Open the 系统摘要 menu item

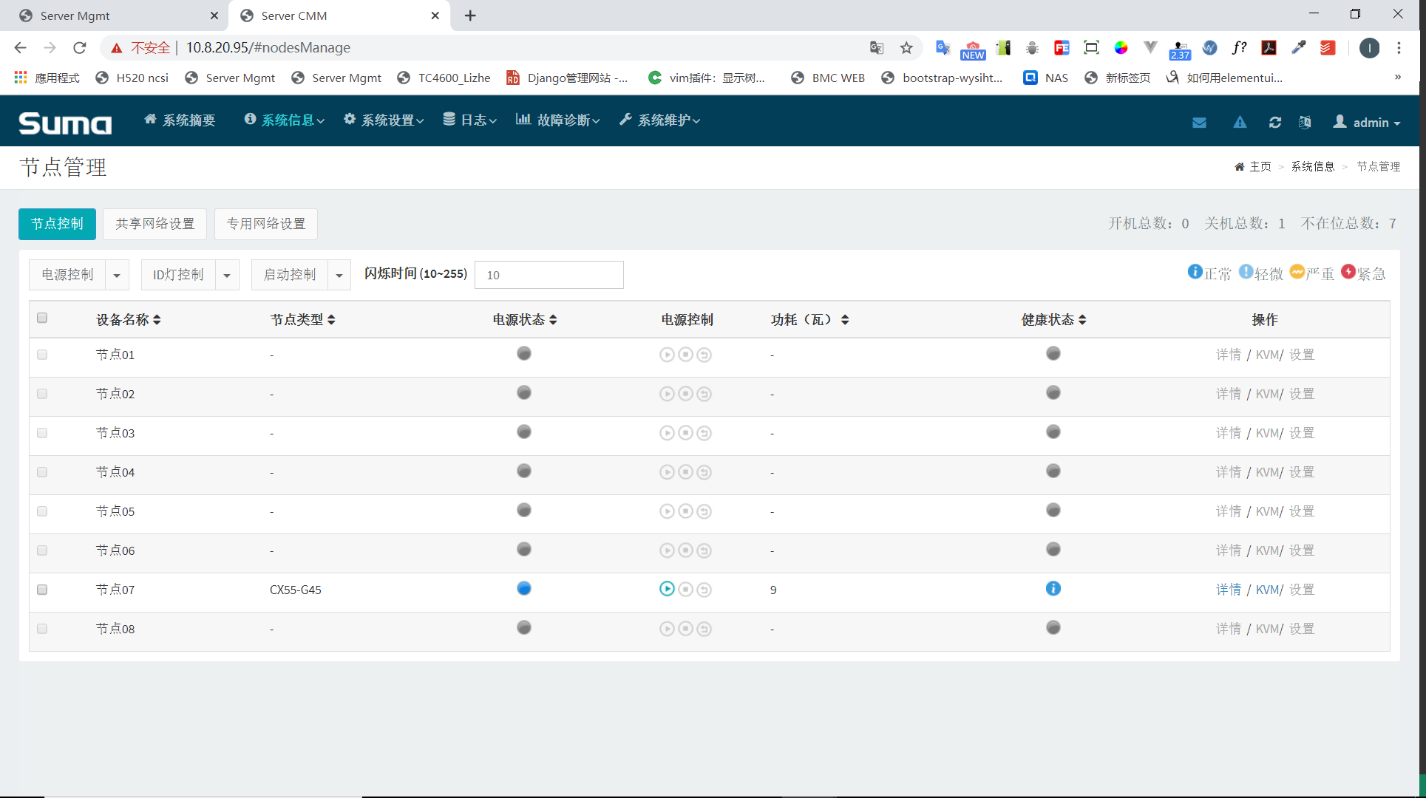tap(180, 120)
